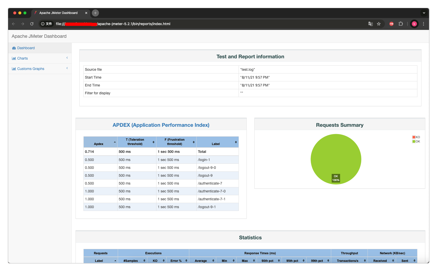
Task: Click the Charts bar-chart icon
Action: [14, 58]
